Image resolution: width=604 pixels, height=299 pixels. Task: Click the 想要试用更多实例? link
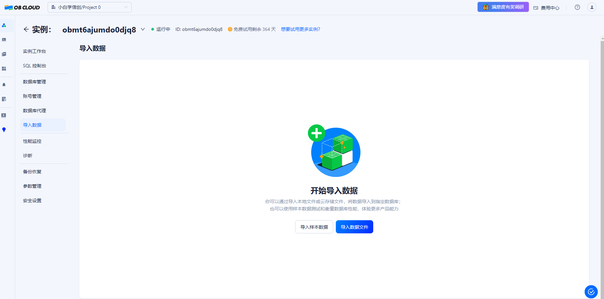click(301, 29)
